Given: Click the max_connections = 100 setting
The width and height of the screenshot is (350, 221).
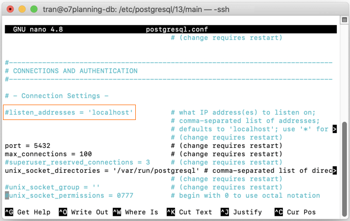Looking at the screenshot, I should 48,154.
